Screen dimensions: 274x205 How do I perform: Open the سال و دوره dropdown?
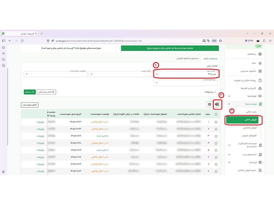pos(186,74)
